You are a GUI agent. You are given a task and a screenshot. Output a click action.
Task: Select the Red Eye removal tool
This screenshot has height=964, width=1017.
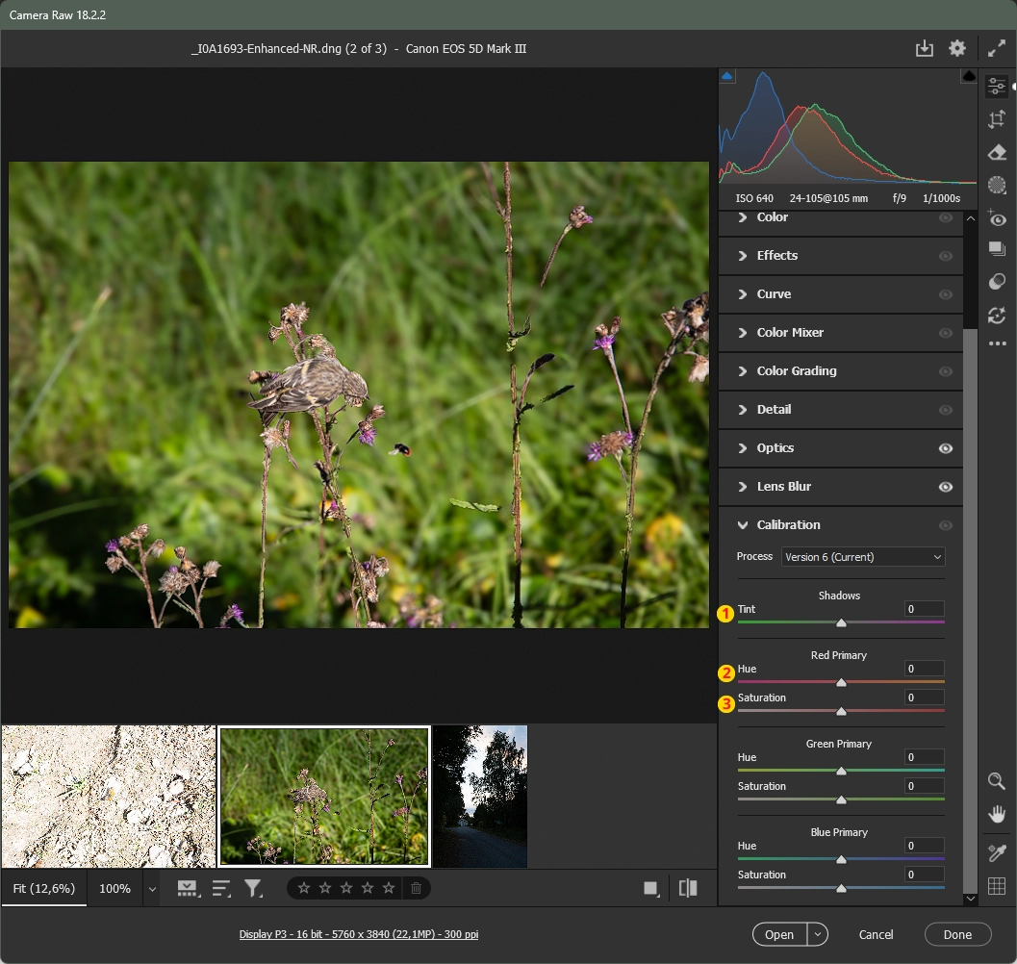tap(997, 218)
